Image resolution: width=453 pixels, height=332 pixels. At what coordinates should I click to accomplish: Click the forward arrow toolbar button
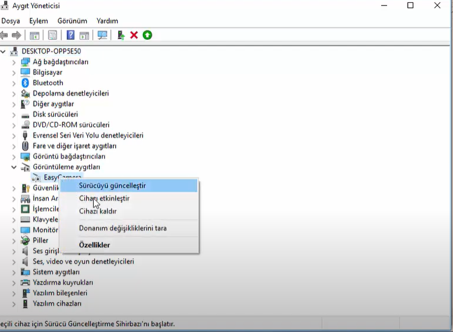[x=17, y=35]
